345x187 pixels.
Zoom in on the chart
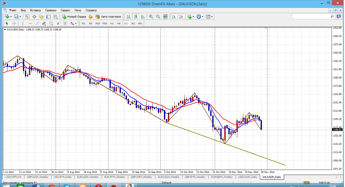click(x=151, y=17)
